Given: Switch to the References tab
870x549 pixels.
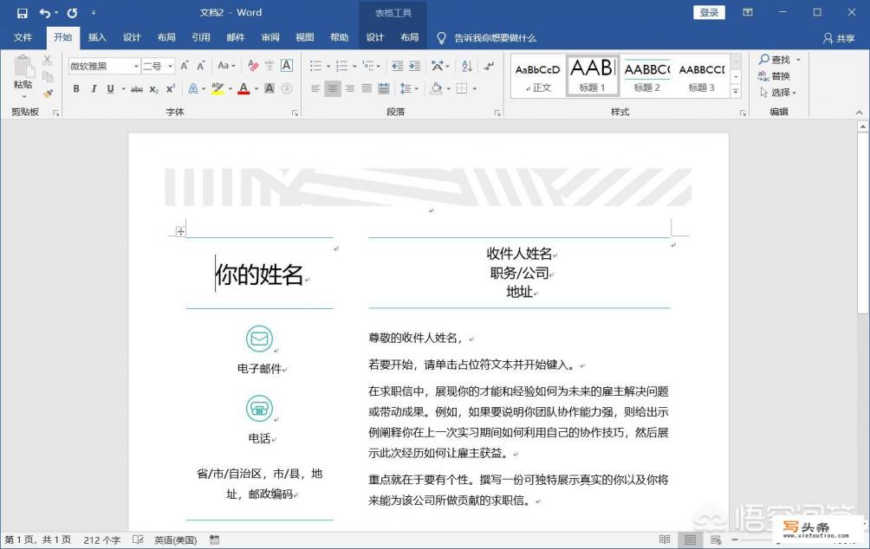Looking at the screenshot, I should [x=201, y=37].
